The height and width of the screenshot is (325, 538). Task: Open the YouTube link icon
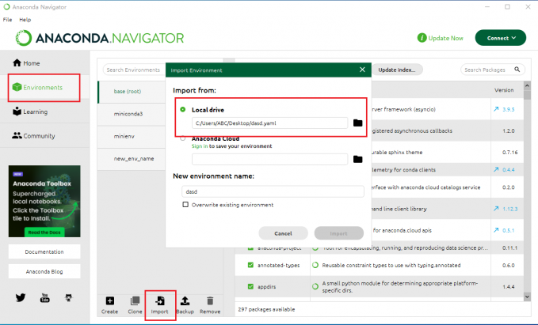point(44,297)
